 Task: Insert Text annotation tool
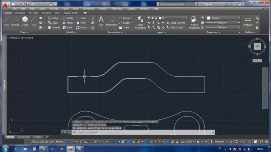point(101,22)
